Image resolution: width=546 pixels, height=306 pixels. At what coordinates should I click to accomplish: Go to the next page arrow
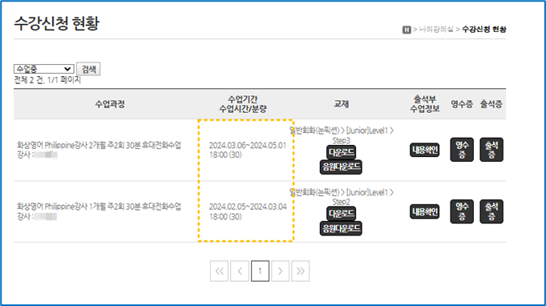coord(280,271)
